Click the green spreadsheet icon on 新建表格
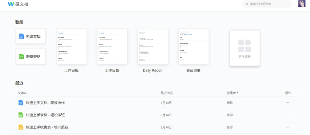The height and width of the screenshot is (135, 310). point(22,56)
